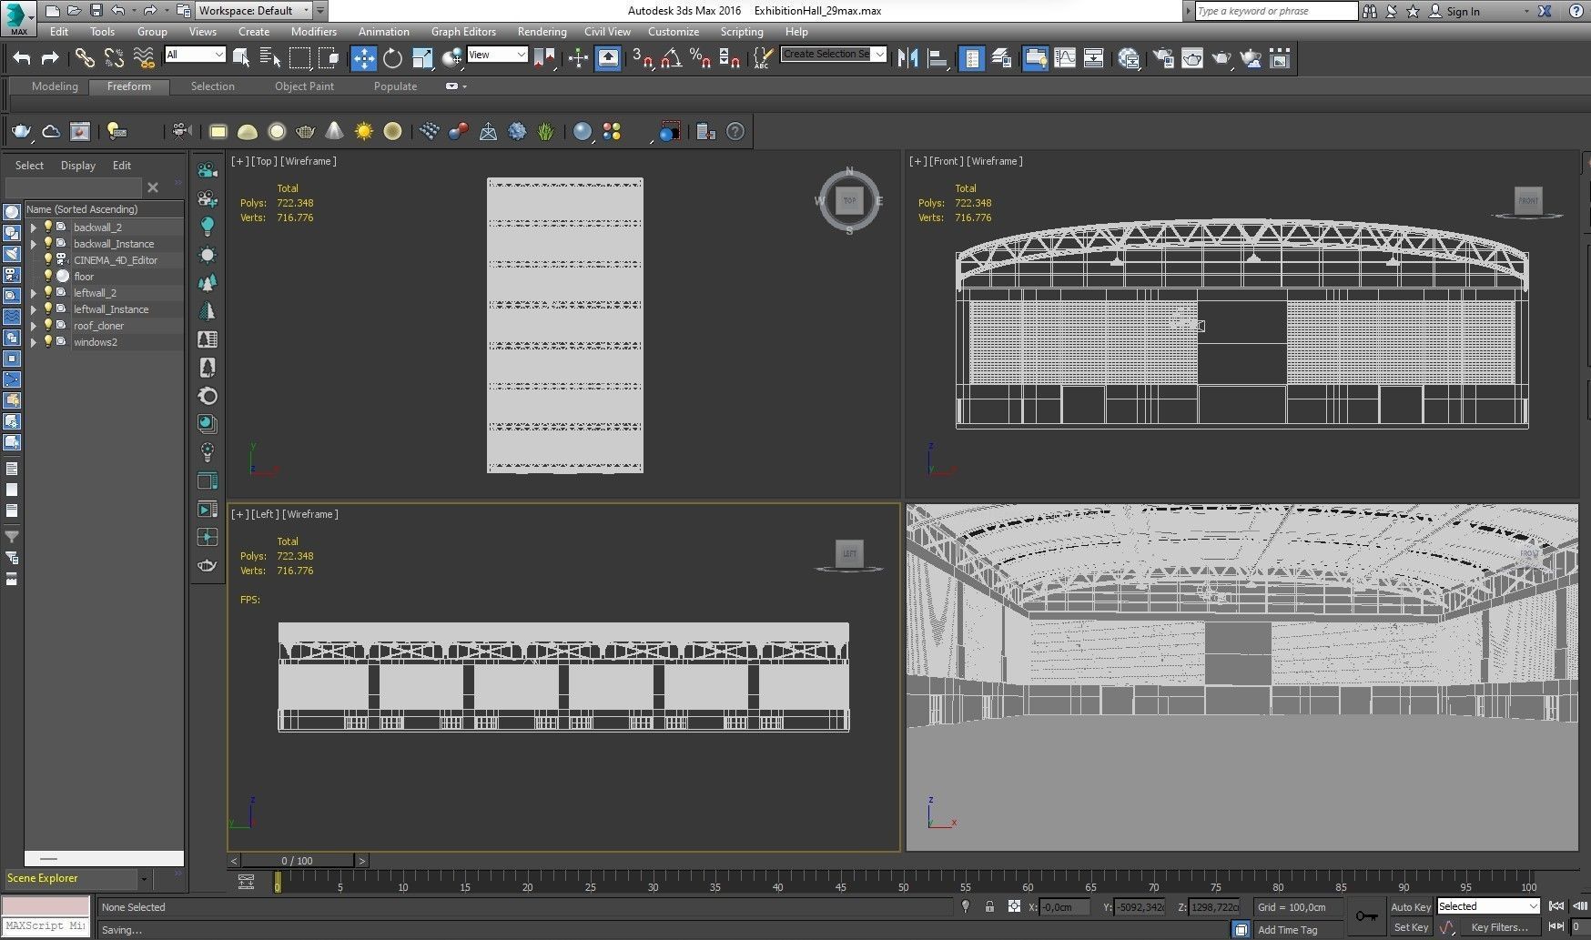This screenshot has width=1591, height=940.
Task: Open Select by Name list
Action: (x=270, y=58)
